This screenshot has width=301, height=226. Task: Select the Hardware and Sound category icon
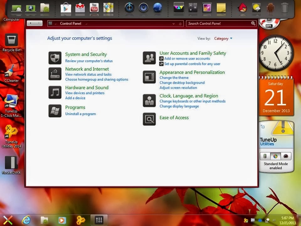click(55, 92)
